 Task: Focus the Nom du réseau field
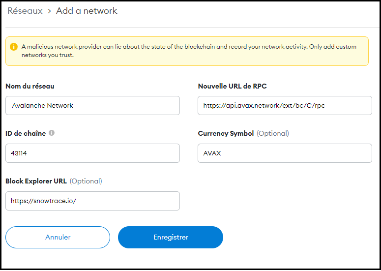[92, 105]
